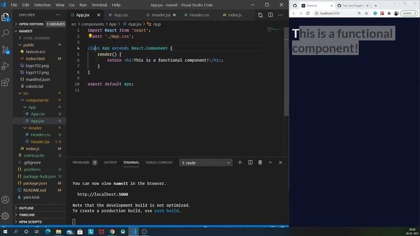Viewport: 420px width, 236px height.
Task: Open Source Control view in activity bar
Action: click(5, 50)
